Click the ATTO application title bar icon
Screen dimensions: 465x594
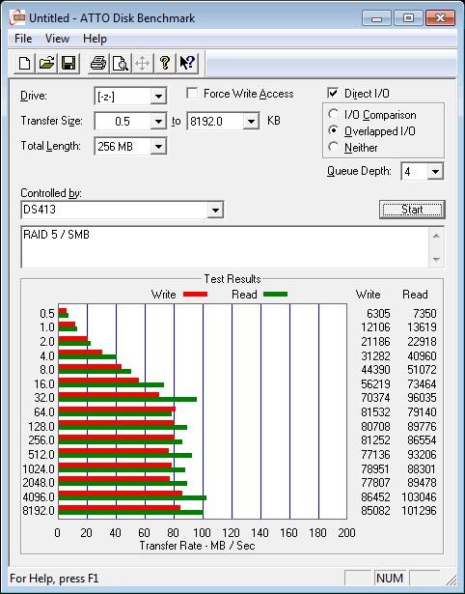17,17
